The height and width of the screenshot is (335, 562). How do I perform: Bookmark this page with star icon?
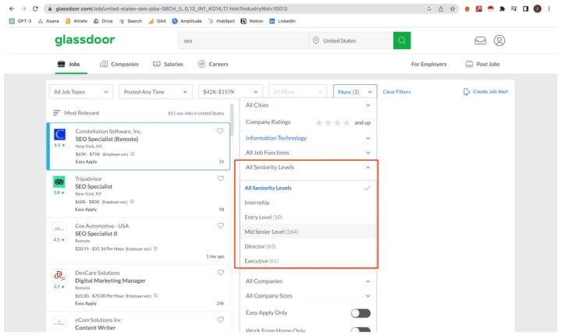pyautogui.click(x=453, y=9)
